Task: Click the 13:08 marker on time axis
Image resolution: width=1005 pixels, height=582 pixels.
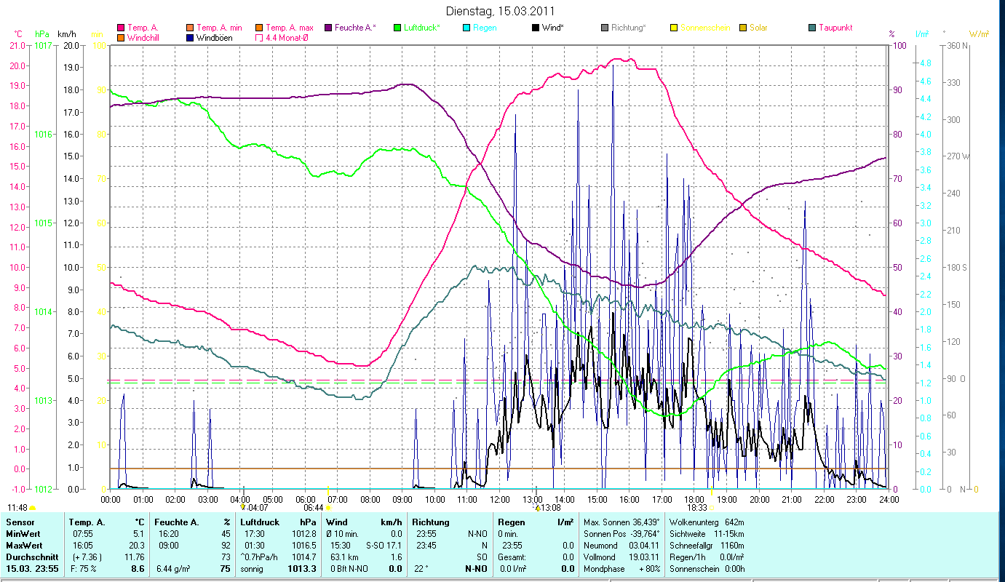Action: [547, 507]
